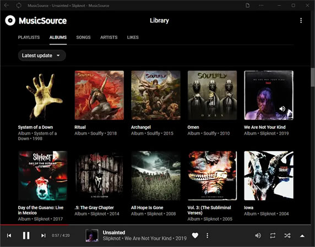The width and height of the screenshot is (315, 247).
Task: Click the 0:57 / 4:20 elapsed time
Action: [x=61, y=235]
